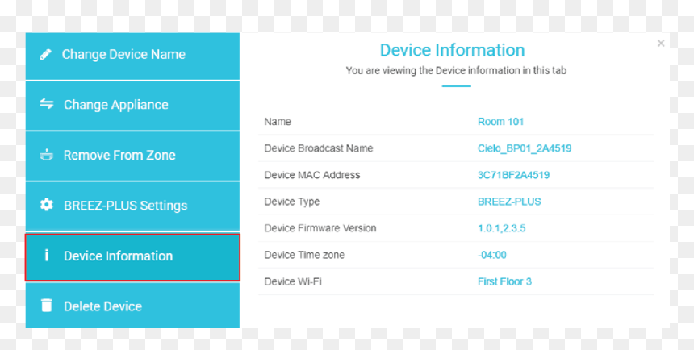The width and height of the screenshot is (694, 350).
Task: Select the Remove From Zone tab
Action: (132, 156)
